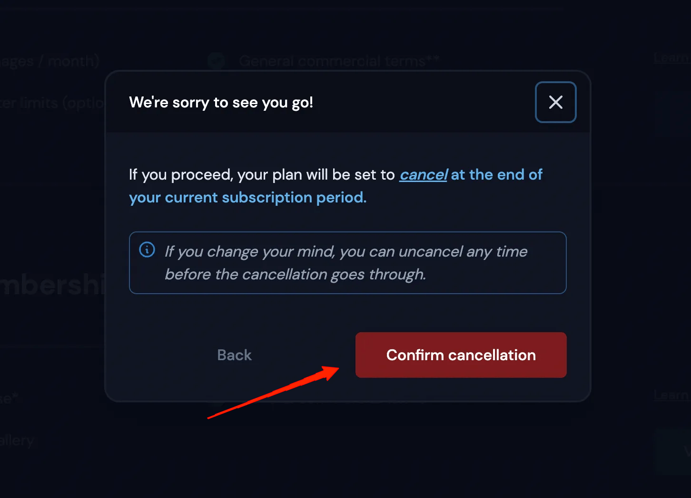The height and width of the screenshot is (498, 691).
Task: Click the "If you proceed, your plan" sentence
Action: click(262, 175)
